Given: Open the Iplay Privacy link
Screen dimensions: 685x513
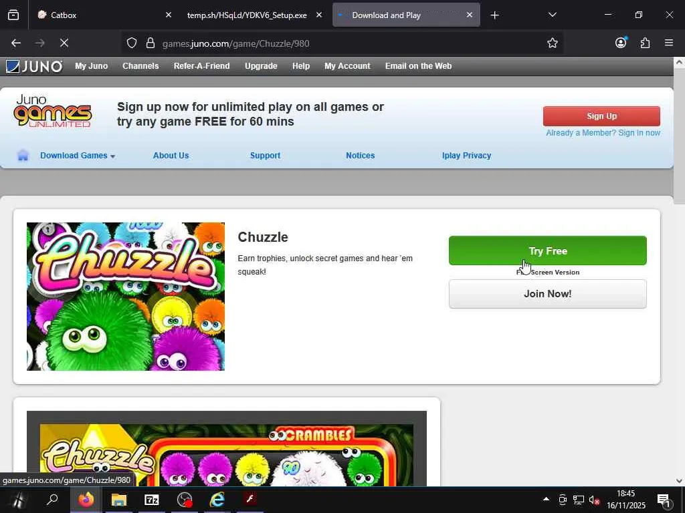Looking at the screenshot, I should click(x=466, y=155).
